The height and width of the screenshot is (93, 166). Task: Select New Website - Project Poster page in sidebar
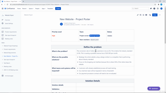[x=11, y=56]
